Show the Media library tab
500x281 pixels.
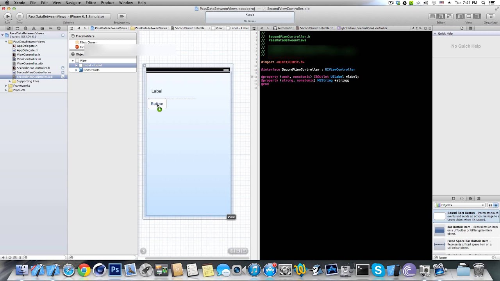point(479,199)
